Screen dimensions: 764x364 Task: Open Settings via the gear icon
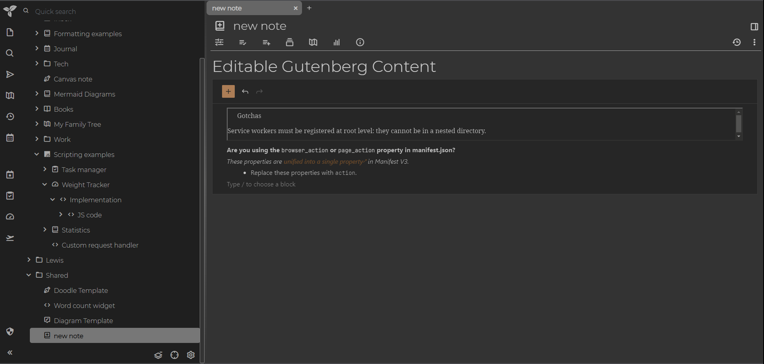coord(191,355)
